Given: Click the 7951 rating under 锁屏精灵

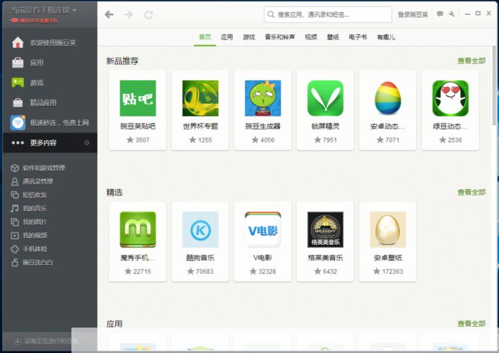Looking at the screenshot, I should pos(326,140).
